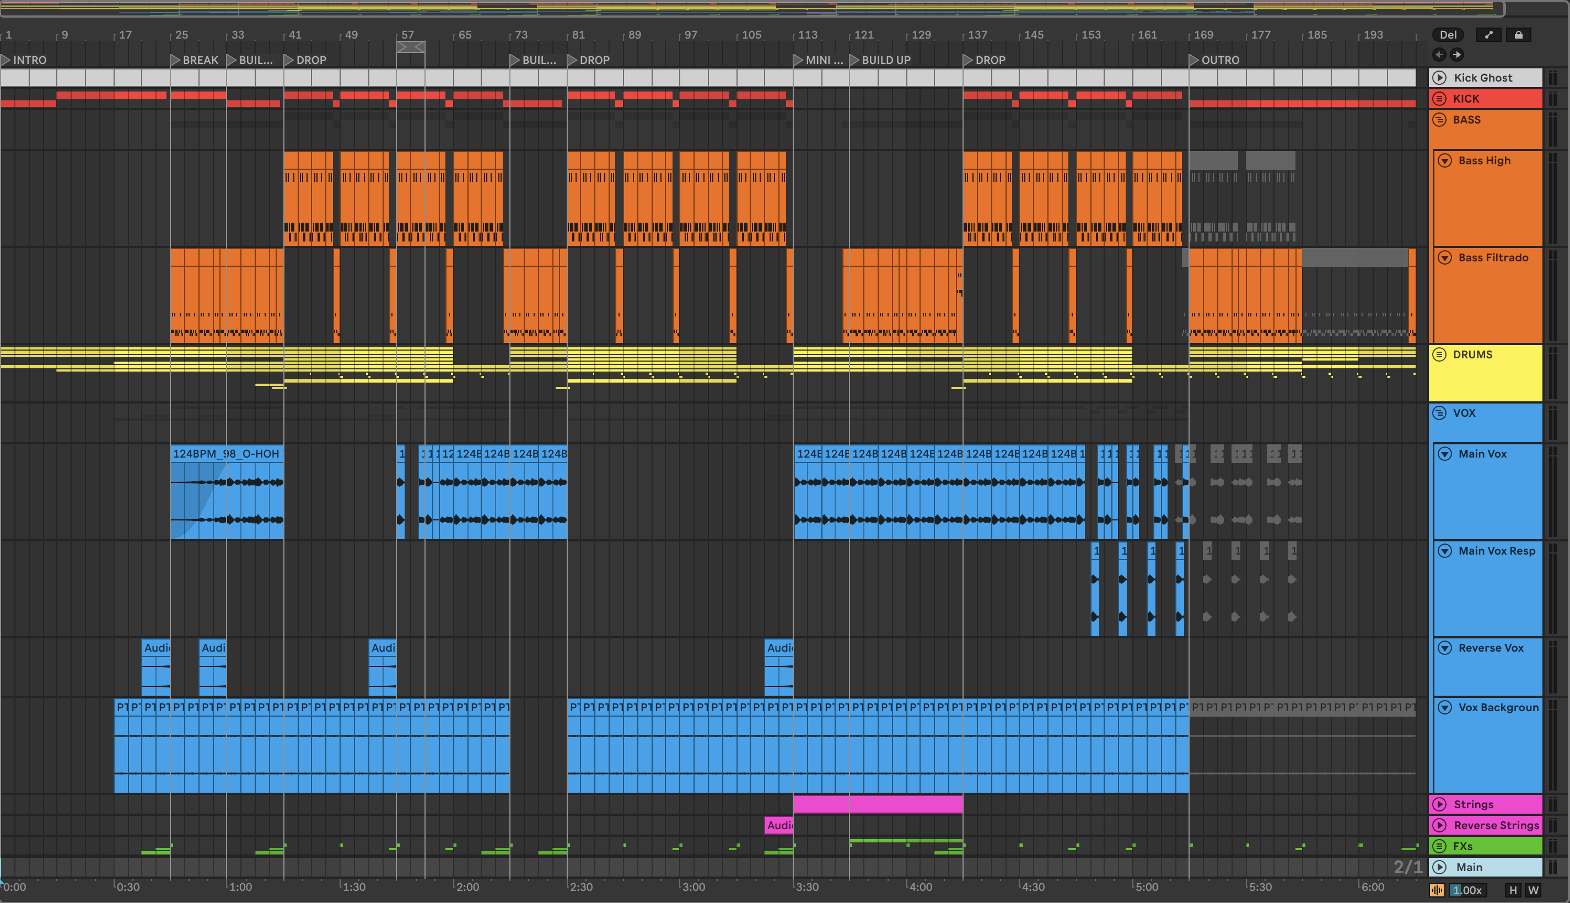Viewport: 1570px width, 903px height.
Task: Select the Main Vox Resp track name
Action: pos(1497,551)
